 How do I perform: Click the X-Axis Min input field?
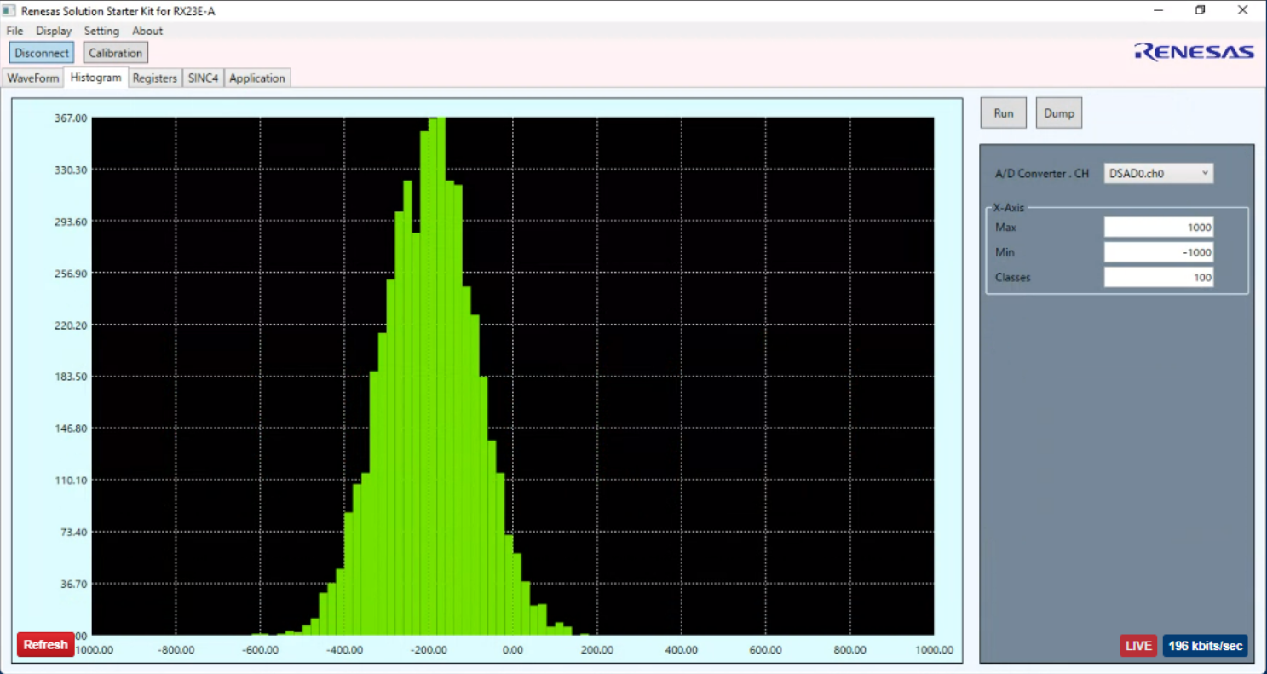(x=1158, y=252)
